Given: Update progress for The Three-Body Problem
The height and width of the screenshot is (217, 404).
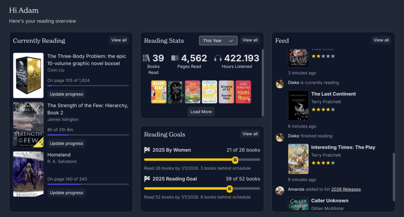Looking at the screenshot, I should click(x=66, y=94).
